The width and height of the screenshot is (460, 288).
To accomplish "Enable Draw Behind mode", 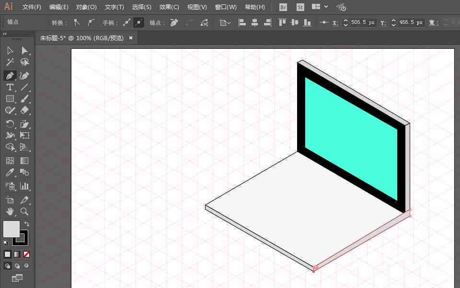I will [17, 266].
